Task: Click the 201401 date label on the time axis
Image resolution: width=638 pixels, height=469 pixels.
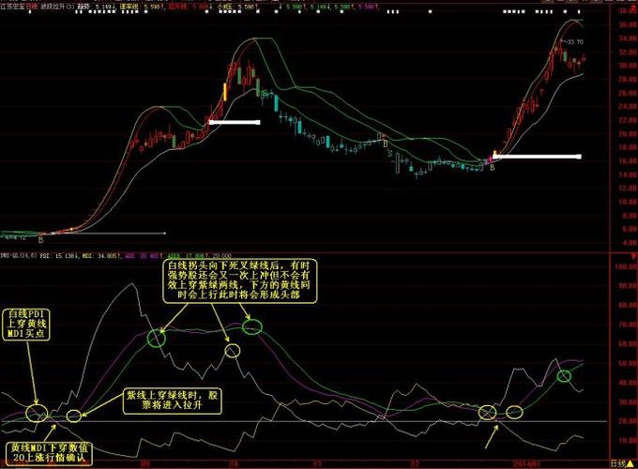Action: coord(526,463)
